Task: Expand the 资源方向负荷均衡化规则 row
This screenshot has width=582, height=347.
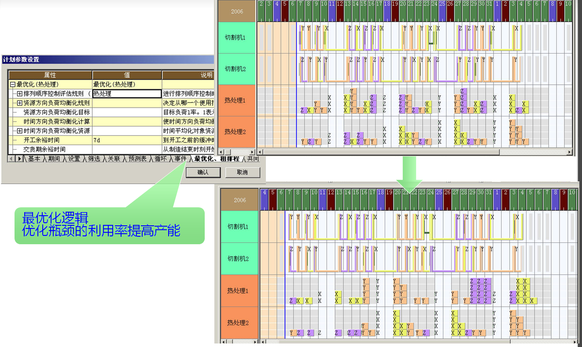Action: (x=19, y=103)
